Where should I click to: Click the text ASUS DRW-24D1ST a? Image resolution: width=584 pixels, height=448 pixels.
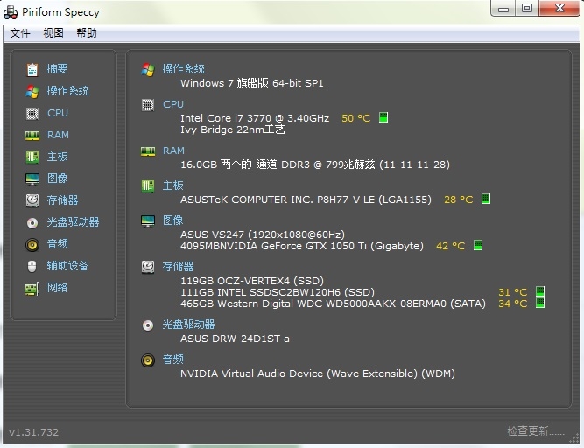coord(235,339)
